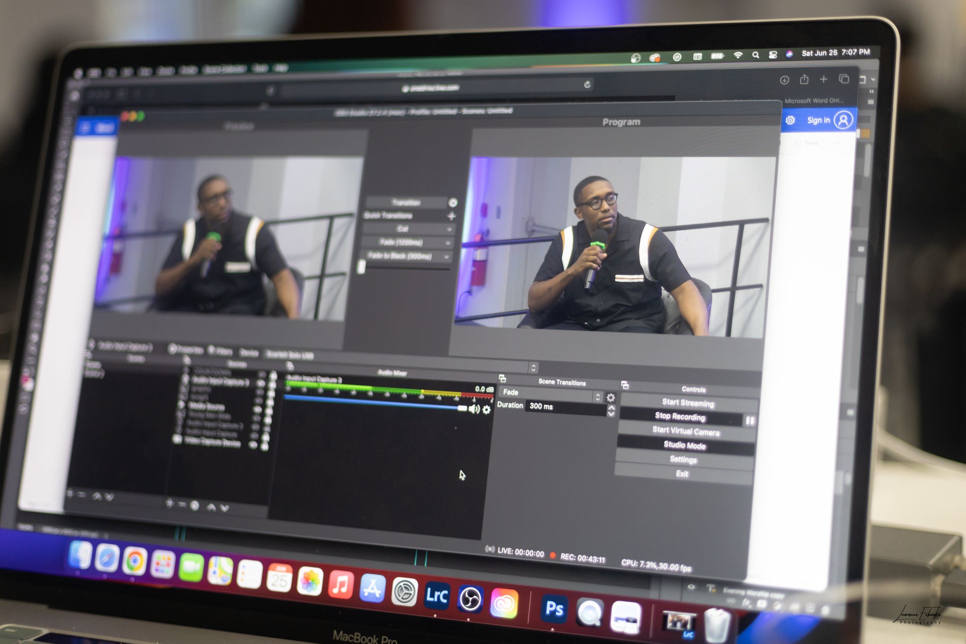Open Word Online settings gear
Image resolution: width=966 pixels, height=644 pixels.
(x=790, y=120)
